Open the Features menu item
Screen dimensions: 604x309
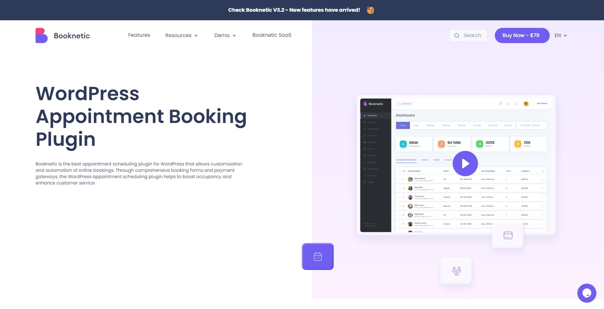tap(139, 35)
